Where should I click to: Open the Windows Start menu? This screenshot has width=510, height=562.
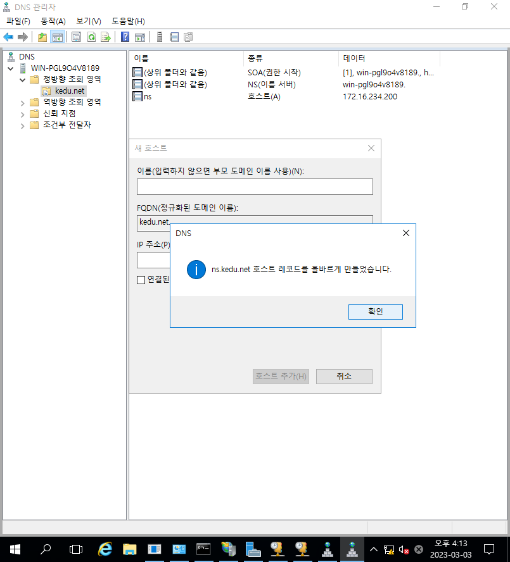[x=15, y=549]
